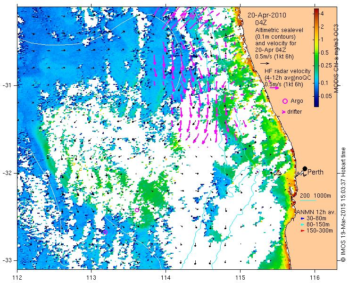The width and height of the screenshot is (349, 283).
Task: Click the cyan 200 1000m isobath legend line
Action: pos(308,201)
